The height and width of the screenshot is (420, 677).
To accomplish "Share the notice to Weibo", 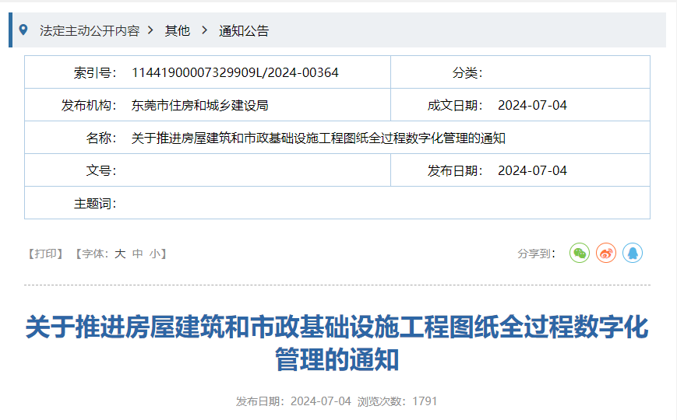I will point(606,253).
